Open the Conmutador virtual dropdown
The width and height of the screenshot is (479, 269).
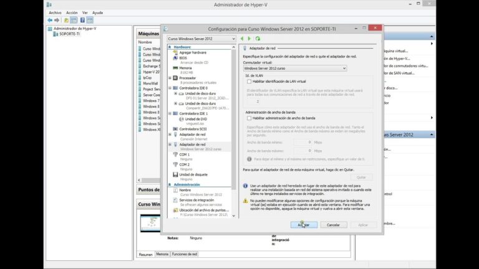(x=344, y=68)
